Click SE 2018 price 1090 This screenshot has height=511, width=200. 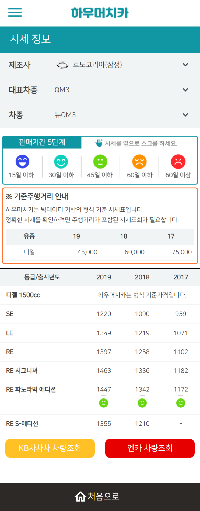[x=142, y=314]
